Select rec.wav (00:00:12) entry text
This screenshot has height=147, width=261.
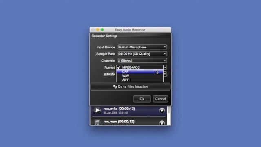[119, 122]
